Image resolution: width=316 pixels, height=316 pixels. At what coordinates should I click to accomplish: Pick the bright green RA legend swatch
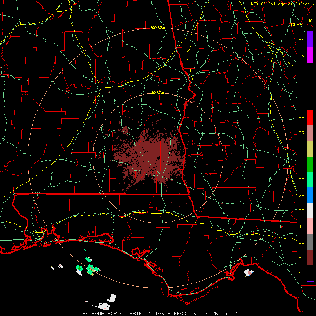[x=310, y=180]
